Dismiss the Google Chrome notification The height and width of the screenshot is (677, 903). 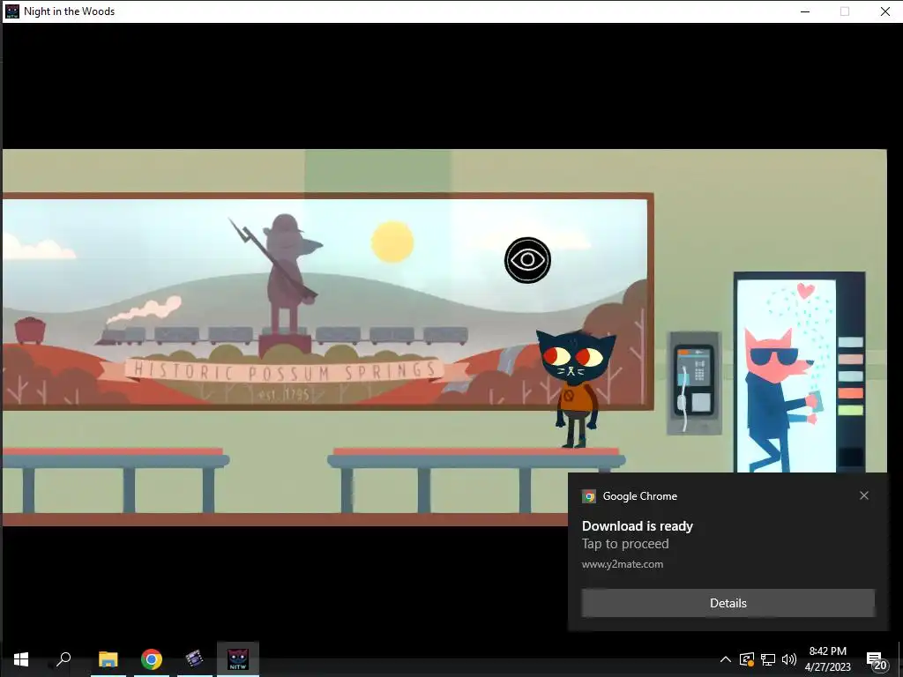pyautogui.click(x=864, y=495)
